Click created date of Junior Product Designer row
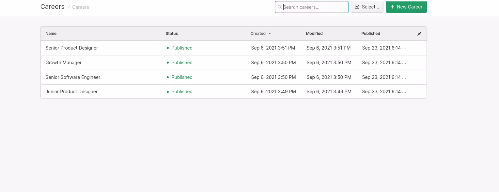Screen dimensions: 499x192 (x=273, y=92)
